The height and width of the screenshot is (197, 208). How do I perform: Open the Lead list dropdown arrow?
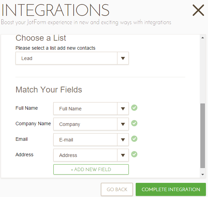tap(123, 58)
